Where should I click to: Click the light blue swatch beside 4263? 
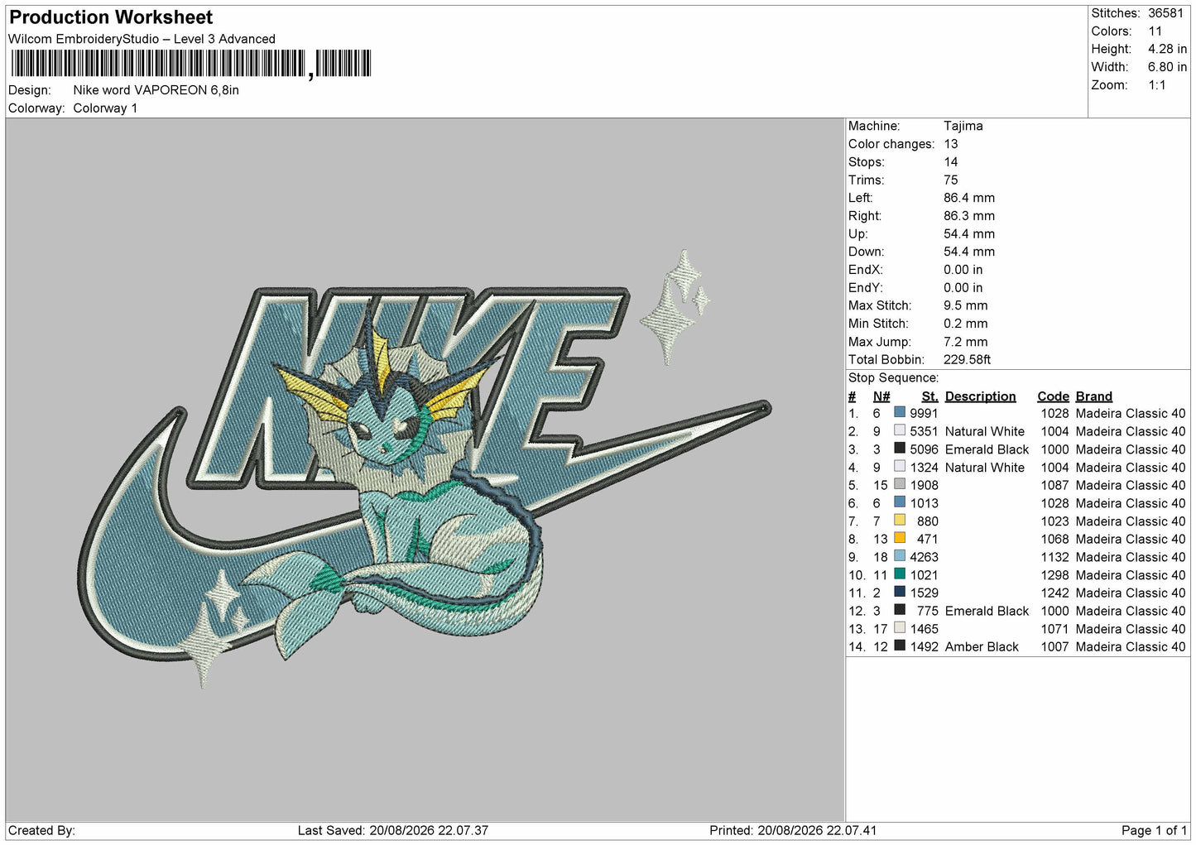pyautogui.click(x=900, y=556)
